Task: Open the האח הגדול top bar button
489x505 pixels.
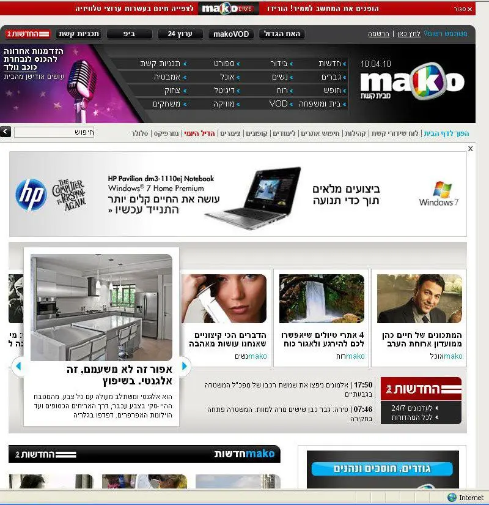Action: (x=282, y=34)
